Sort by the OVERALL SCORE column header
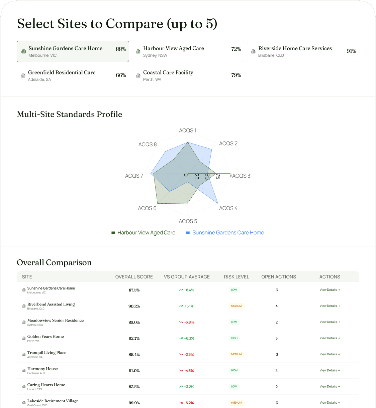Image resolution: width=376 pixels, height=408 pixels. [x=134, y=277]
